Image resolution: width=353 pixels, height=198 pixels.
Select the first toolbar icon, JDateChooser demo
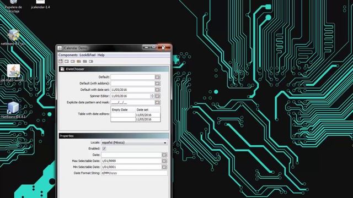(x=61, y=61)
